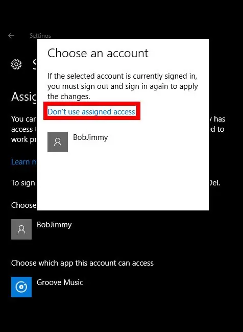
Task: Click Choose which app this account can access
Action: 82,263
